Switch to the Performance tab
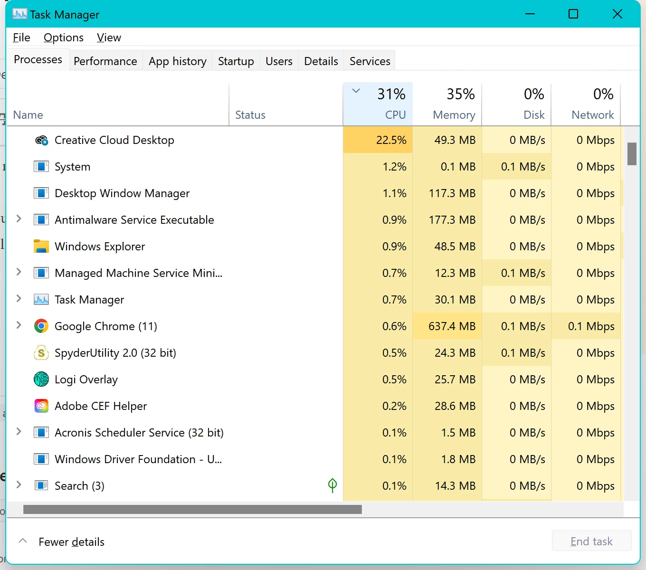The height and width of the screenshot is (570, 646). 105,61
